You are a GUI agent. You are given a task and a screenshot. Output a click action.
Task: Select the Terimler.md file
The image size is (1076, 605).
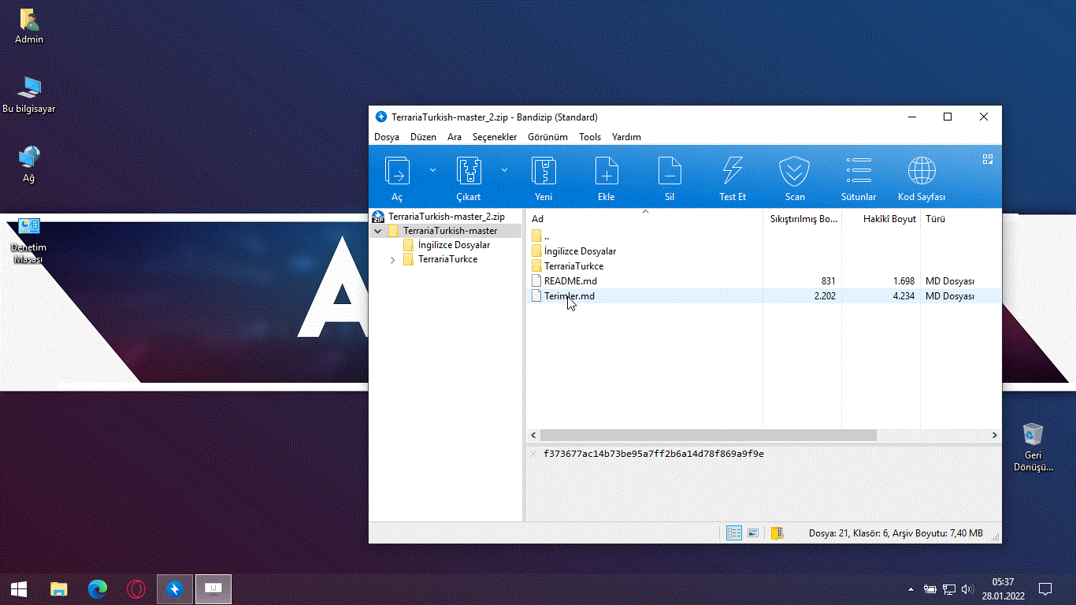(563, 296)
